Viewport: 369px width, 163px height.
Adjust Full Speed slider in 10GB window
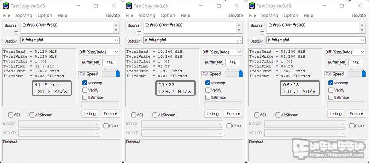(x=241, y=74)
